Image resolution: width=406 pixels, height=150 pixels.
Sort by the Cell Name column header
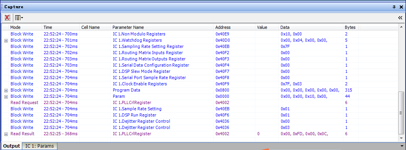[95, 27]
